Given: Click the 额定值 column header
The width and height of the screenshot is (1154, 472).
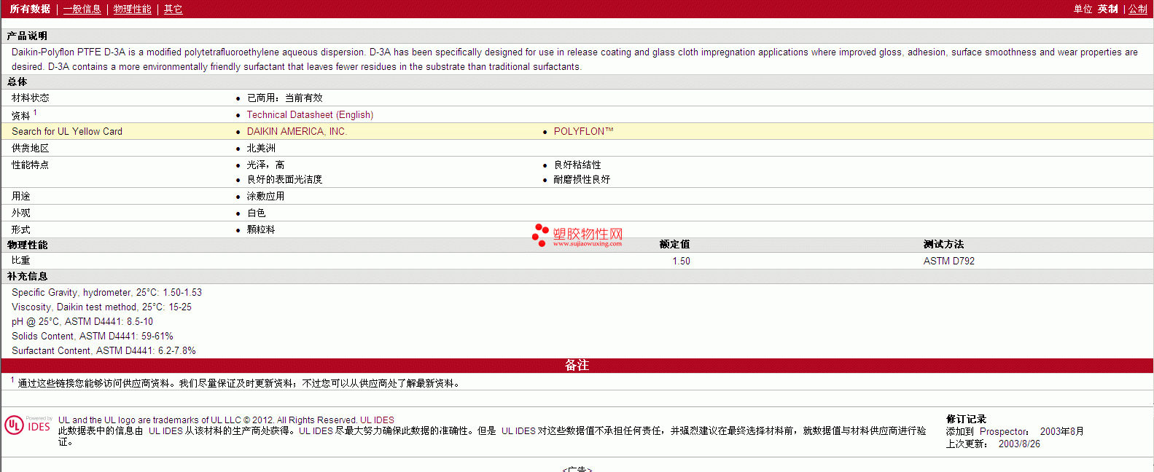Looking at the screenshot, I should 674,245.
